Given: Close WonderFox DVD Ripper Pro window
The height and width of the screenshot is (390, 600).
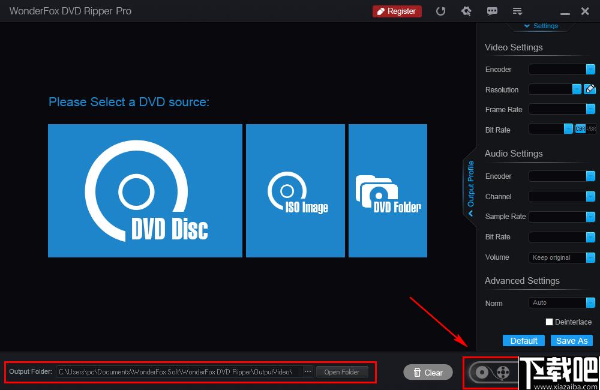Looking at the screenshot, I should pyautogui.click(x=584, y=11).
